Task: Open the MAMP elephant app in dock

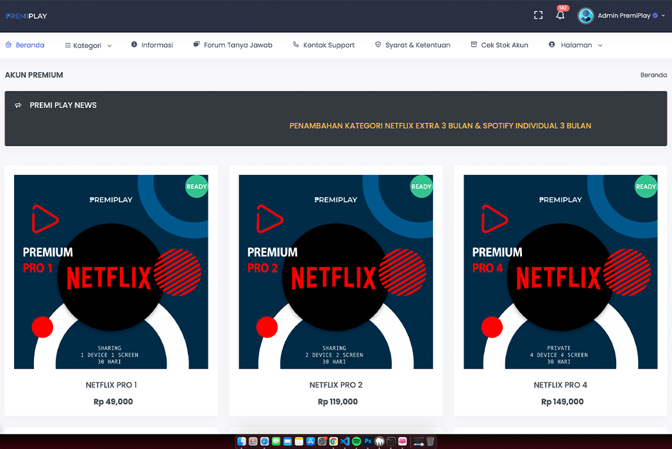Action: tap(380, 441)
